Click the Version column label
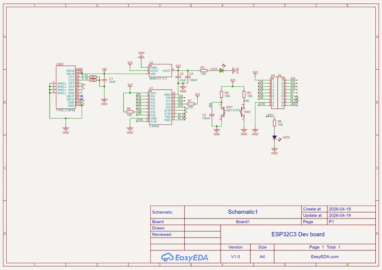382x270 pixels. coord(235,247)
